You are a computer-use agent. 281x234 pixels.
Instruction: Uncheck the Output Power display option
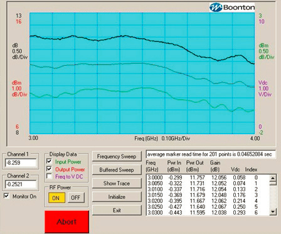coord(49,169)
